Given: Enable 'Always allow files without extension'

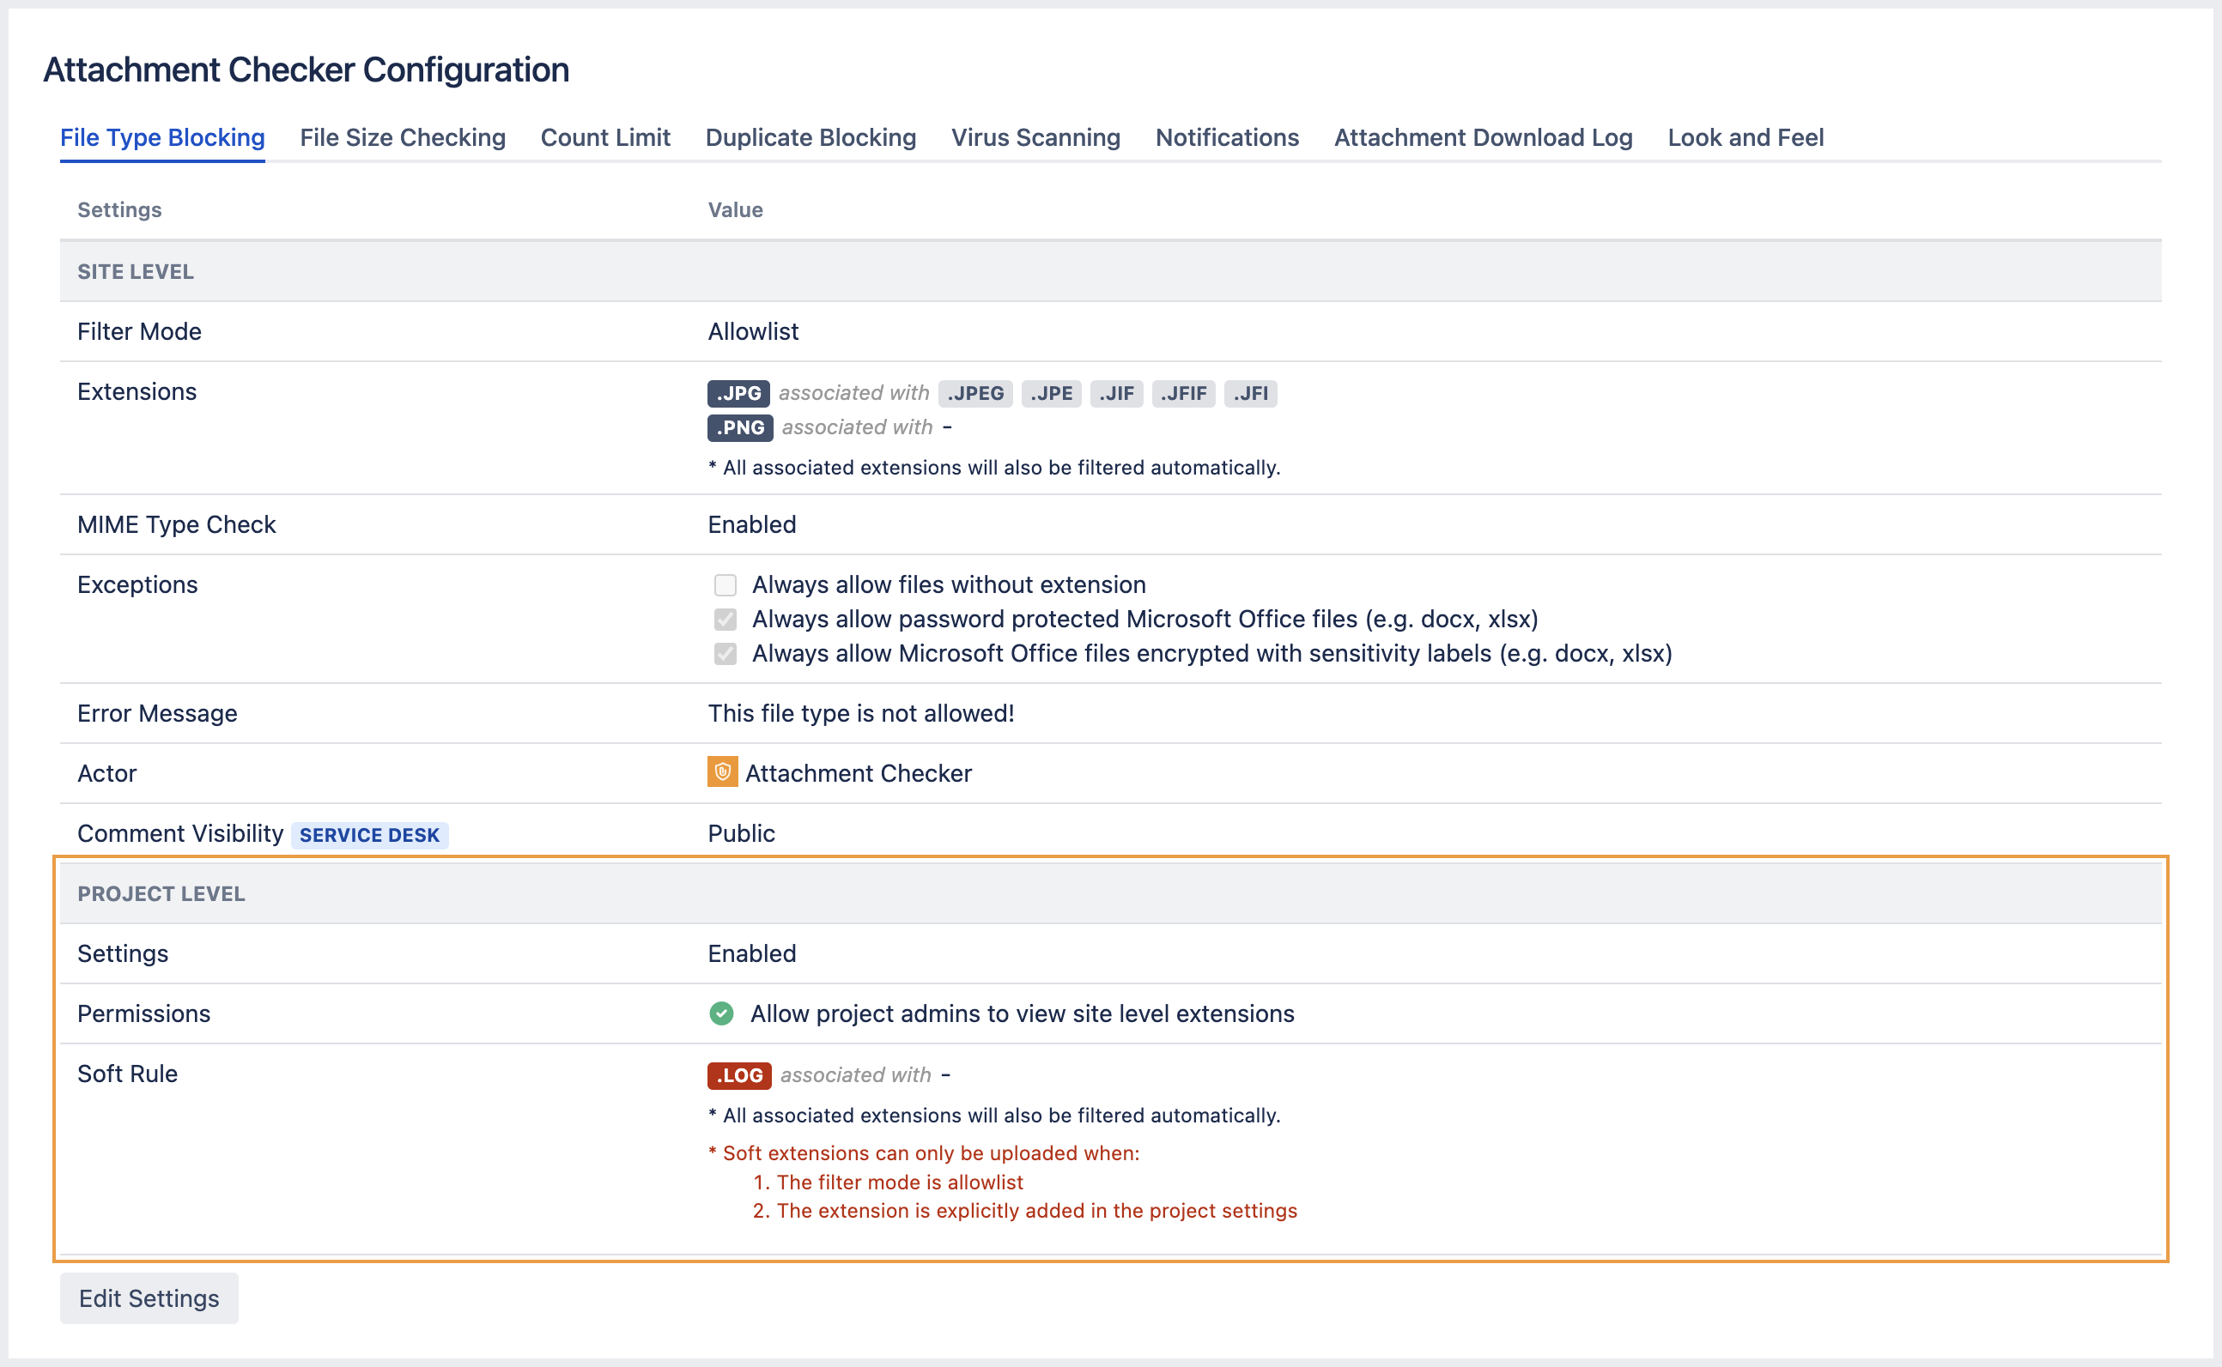Looking at the screenshot, I should point(725,585).
